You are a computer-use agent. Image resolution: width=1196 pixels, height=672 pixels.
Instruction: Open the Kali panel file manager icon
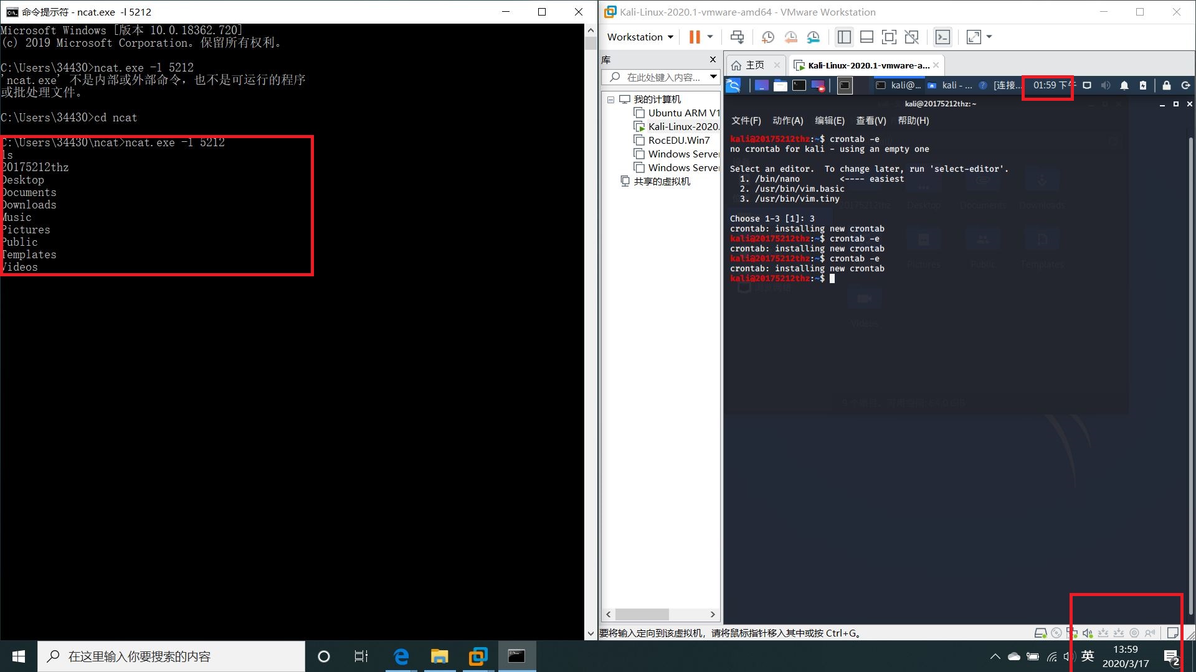pos(781,85)
